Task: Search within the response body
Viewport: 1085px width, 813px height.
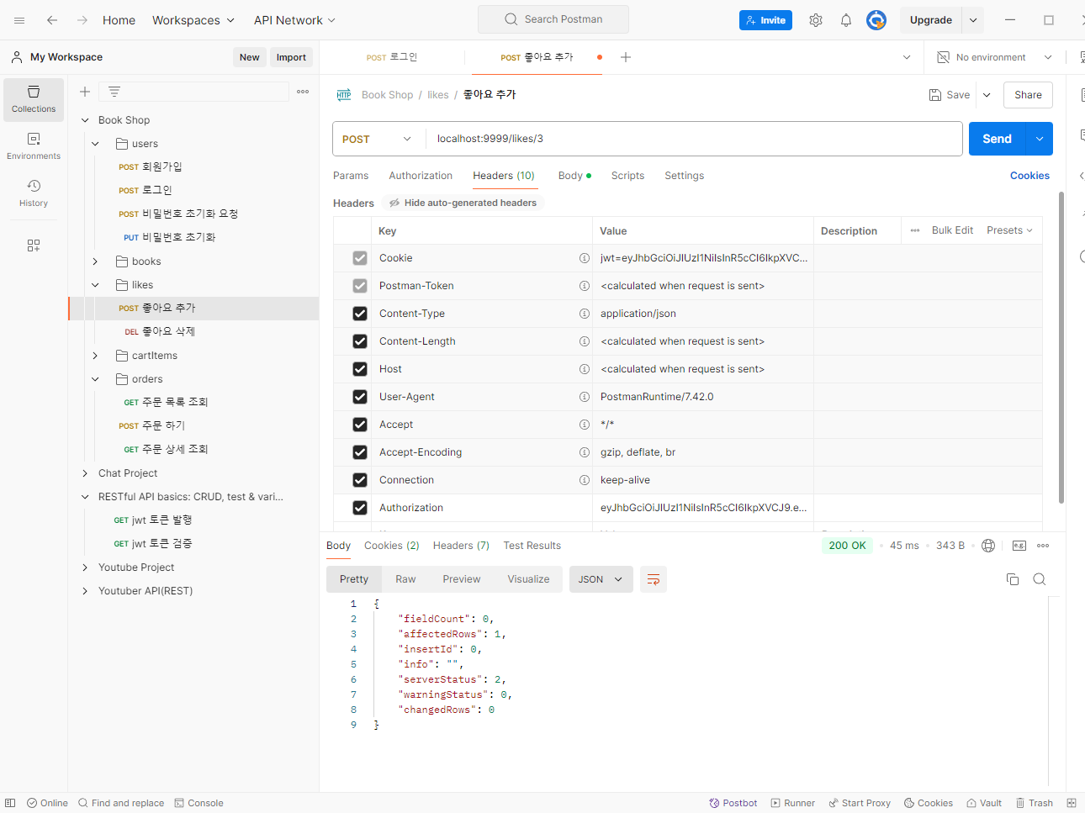Action: click(x=1040, y=579)
